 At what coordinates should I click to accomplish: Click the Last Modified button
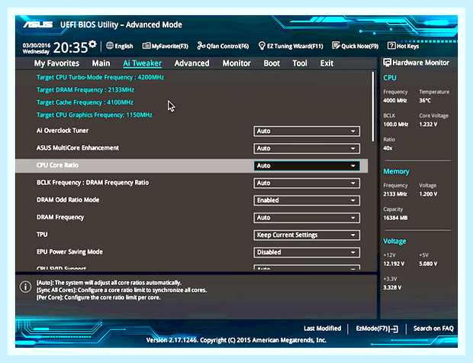[322, 329]
